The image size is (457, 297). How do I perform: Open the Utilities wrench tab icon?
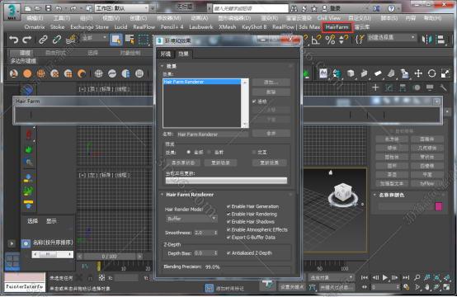(443, 87)
